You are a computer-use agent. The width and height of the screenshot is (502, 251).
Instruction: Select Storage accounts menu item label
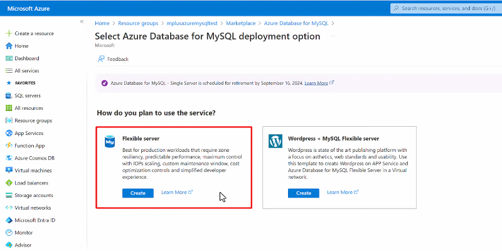click(34, 195)
